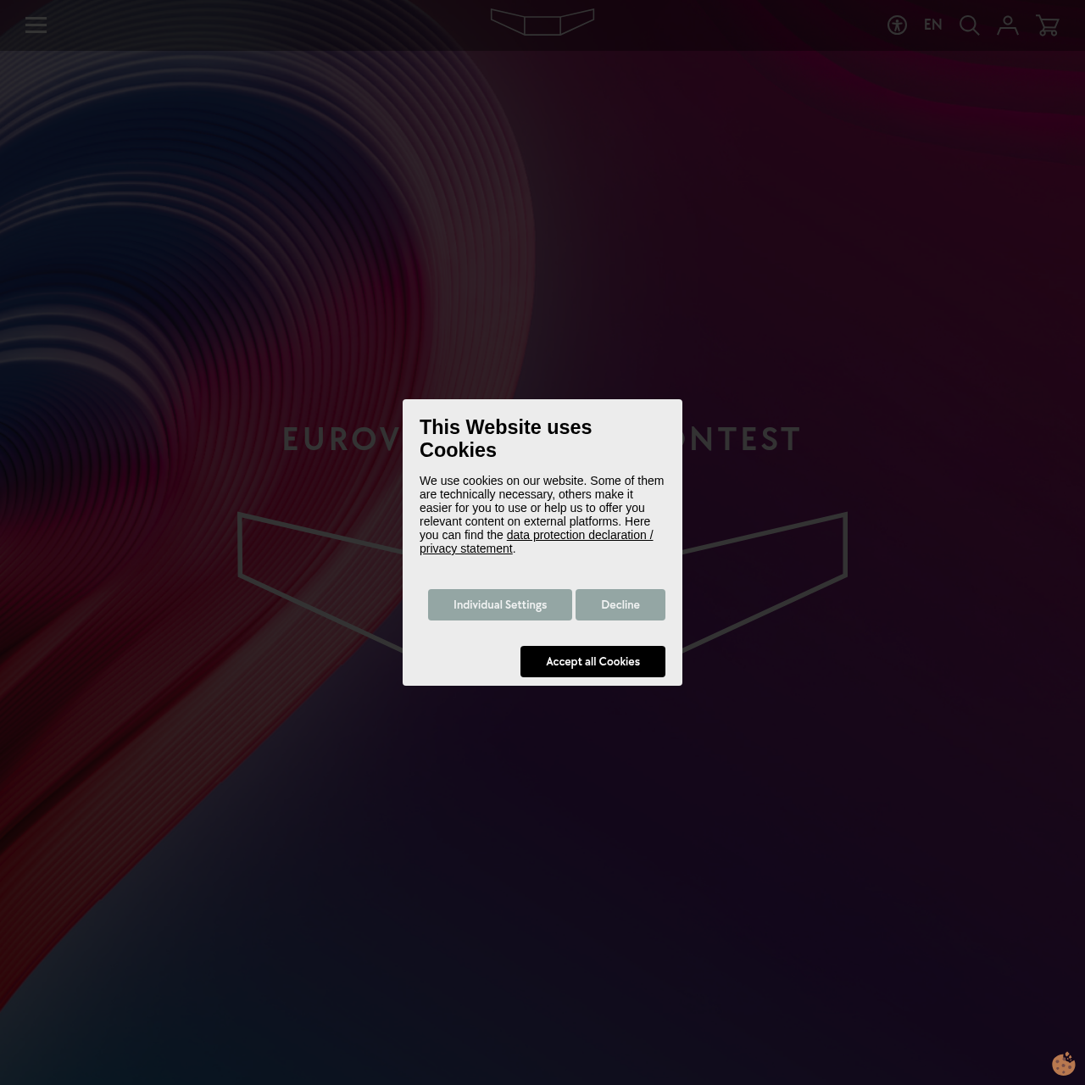Follow the data protection declaration link
Image resolution: width=1085 pixels, height=1085 pixels.
[579, 535]
